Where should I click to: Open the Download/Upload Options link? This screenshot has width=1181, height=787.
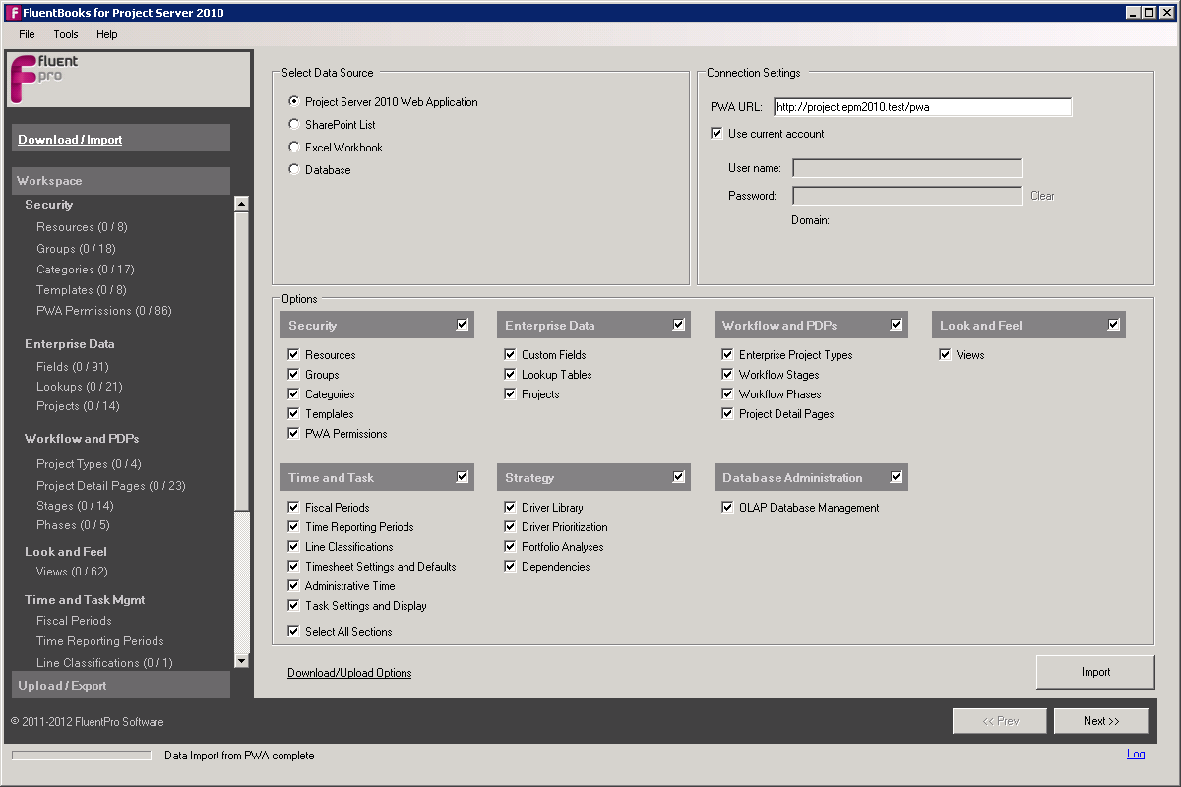[x=349, y=673]
